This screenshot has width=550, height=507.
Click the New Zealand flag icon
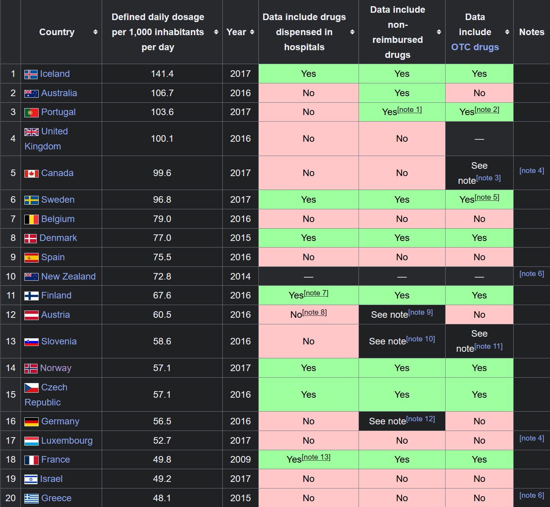tap(31, 277)
